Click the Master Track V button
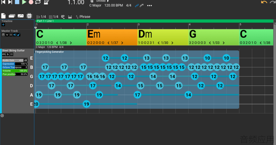The height and width of the screenshot is (145, 276). pos(7,35)
